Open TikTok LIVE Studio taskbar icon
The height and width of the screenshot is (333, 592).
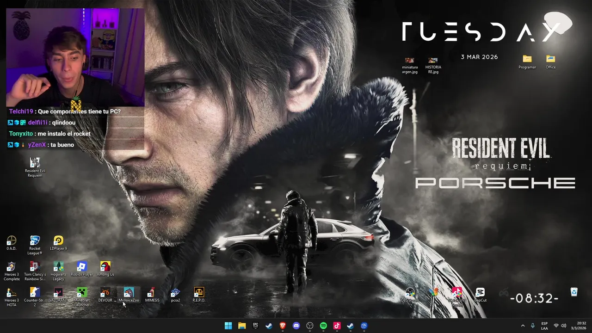[337, 326]
